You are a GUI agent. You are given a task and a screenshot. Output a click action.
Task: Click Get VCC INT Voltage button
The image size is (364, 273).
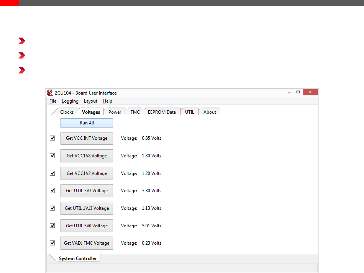pyautogui.click(x=87, y=138)
